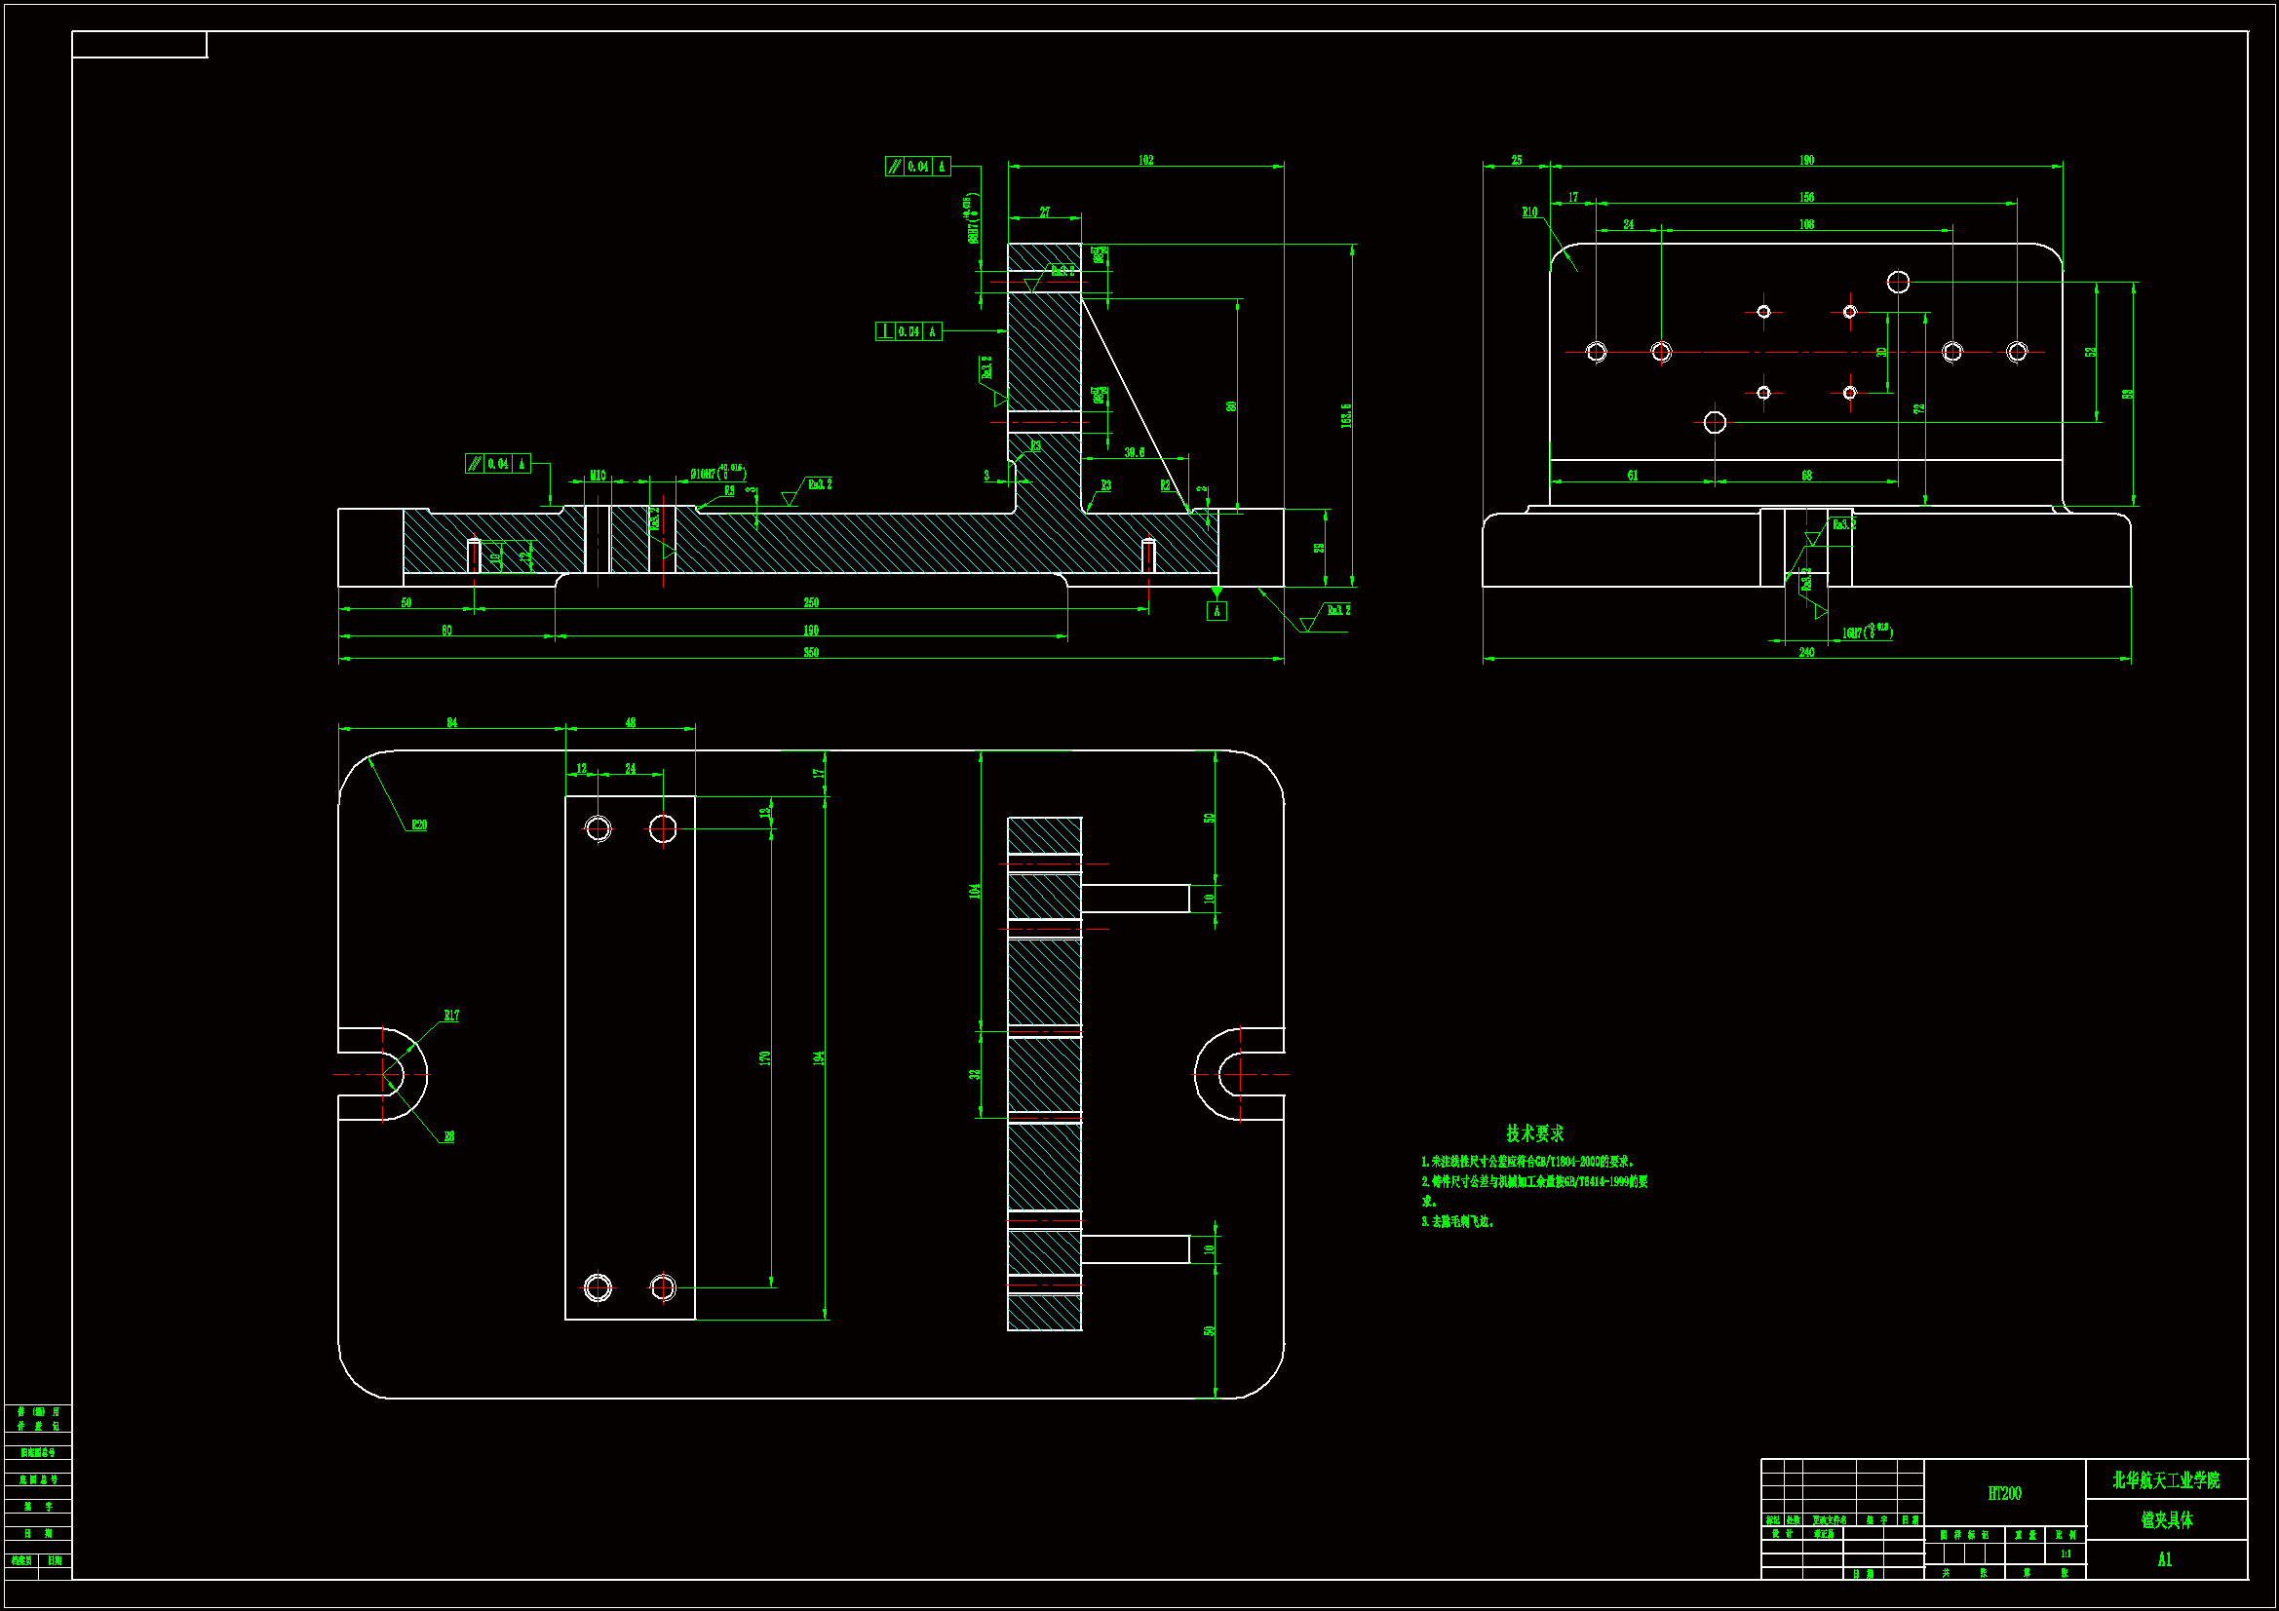
Task: Select the M10 thread callout
Action: [x=598, y=476]
